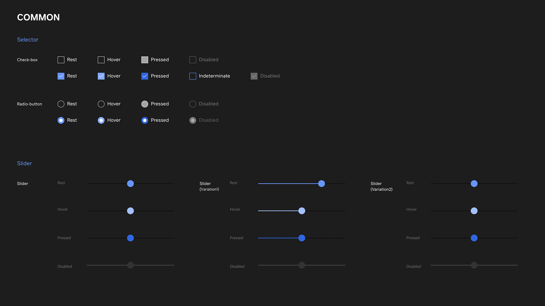Uncheck the checked Rest checkbox
The height and width of the screenshot is (306, 545).
coord(61,76)
